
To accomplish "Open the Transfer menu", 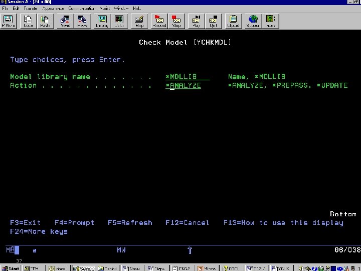I will click(x=31, y=9).
